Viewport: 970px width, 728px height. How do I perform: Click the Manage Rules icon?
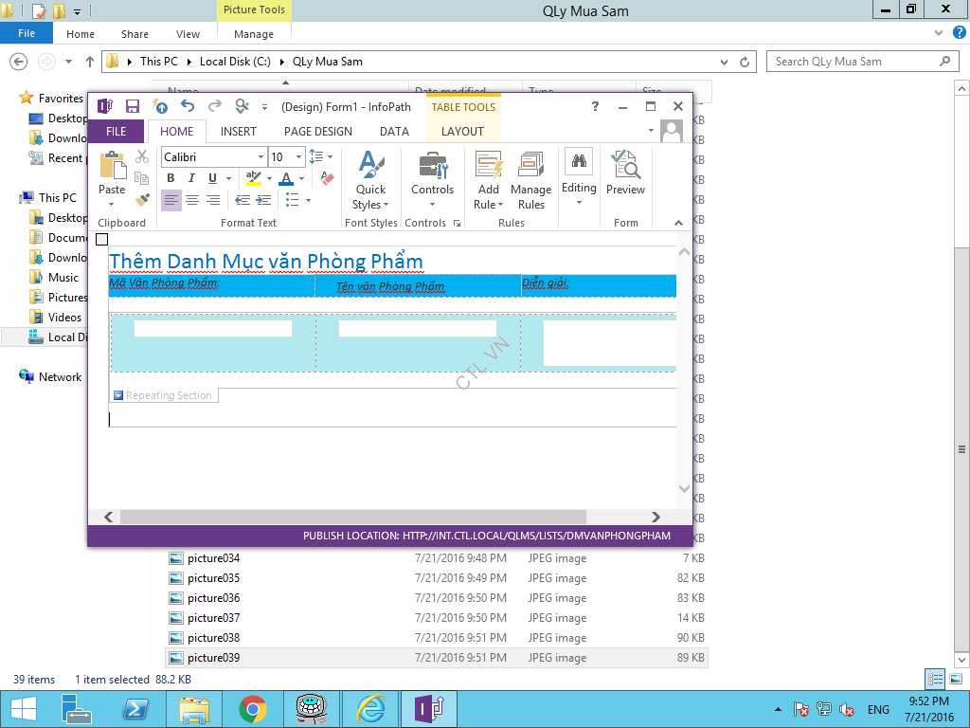530,180
